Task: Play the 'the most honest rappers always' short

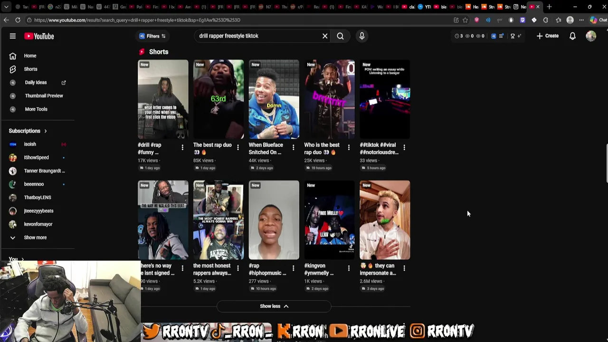Action: click(x=218, y=220)
